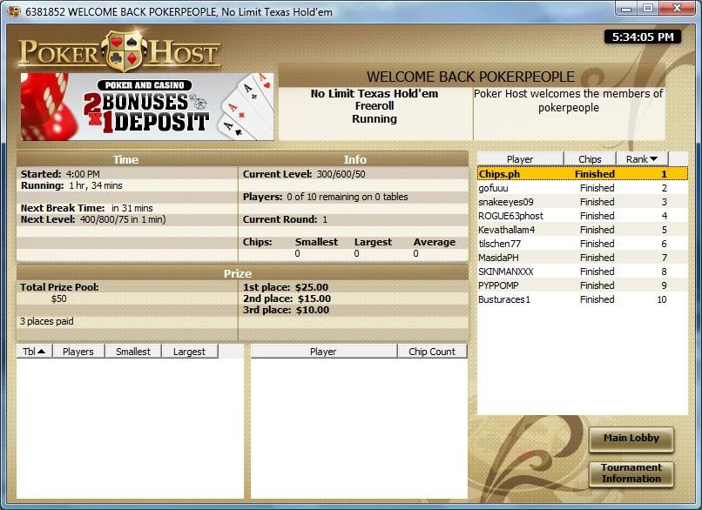Select player PYPPOMP in standings
The height and width of the screenshot is (510, 702).
(583, 285)
